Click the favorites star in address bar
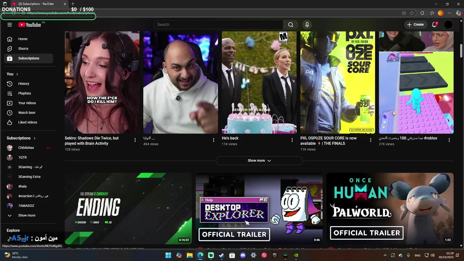 tap(412, 13)
